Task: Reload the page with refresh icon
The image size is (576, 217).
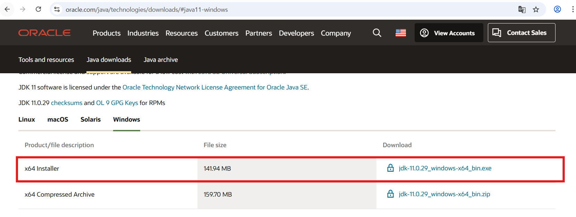Action: point(39,9)
